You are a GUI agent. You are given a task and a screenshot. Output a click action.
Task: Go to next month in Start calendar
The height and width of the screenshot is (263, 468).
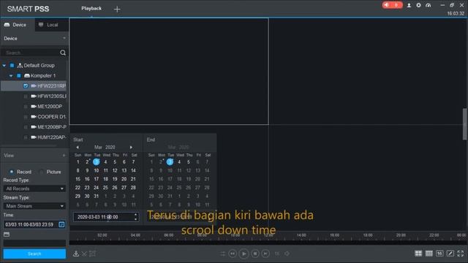[x=131, y=148]
